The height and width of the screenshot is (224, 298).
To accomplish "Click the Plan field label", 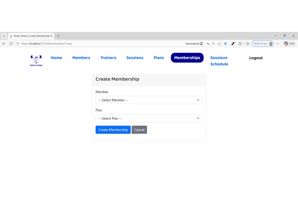I will click(99, 110).
